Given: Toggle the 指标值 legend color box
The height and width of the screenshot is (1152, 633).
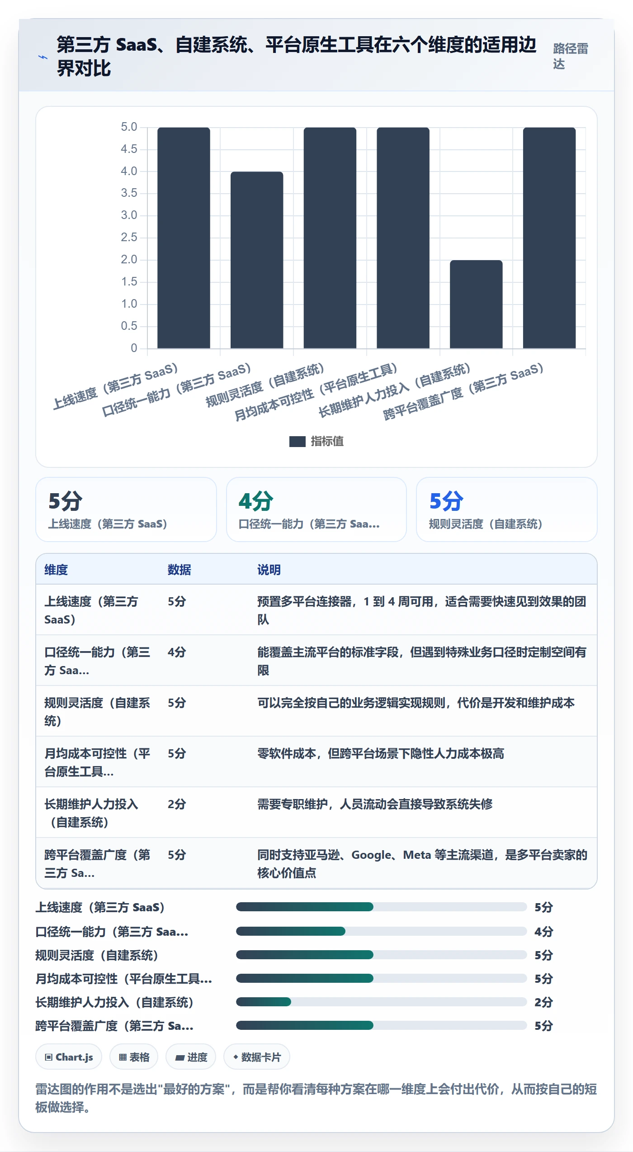Looking at the screenshot, I should pyautogui.click(x=297, y=441).
